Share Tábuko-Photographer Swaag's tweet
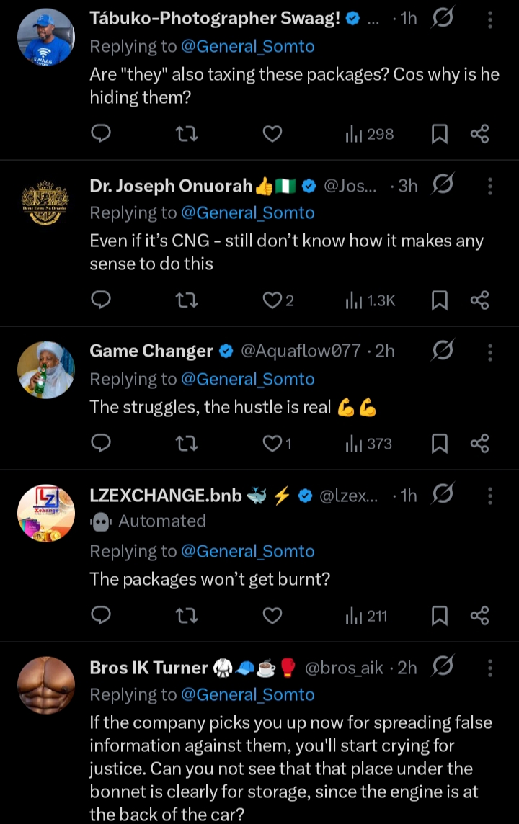 click(479, 133)
